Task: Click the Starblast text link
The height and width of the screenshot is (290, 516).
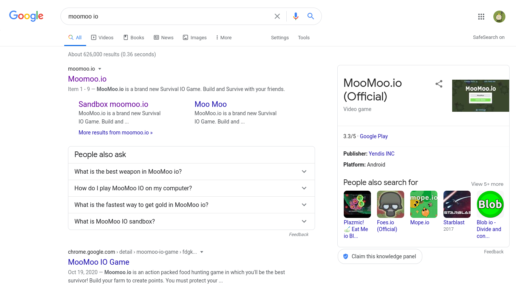Action: tap(454, 222)
